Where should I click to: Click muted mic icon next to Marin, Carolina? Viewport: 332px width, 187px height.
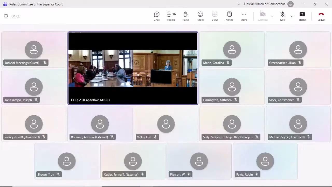[x=228, y=63]
